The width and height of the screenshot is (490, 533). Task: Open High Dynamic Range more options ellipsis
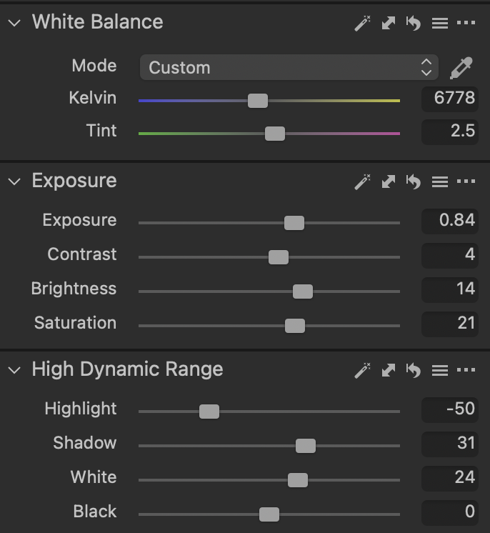pos(466,370)
